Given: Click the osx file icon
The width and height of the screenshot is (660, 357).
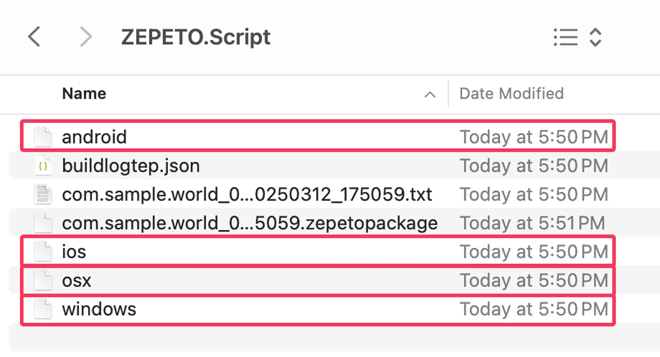Looking at the screenshot, I should coord(43,280).
